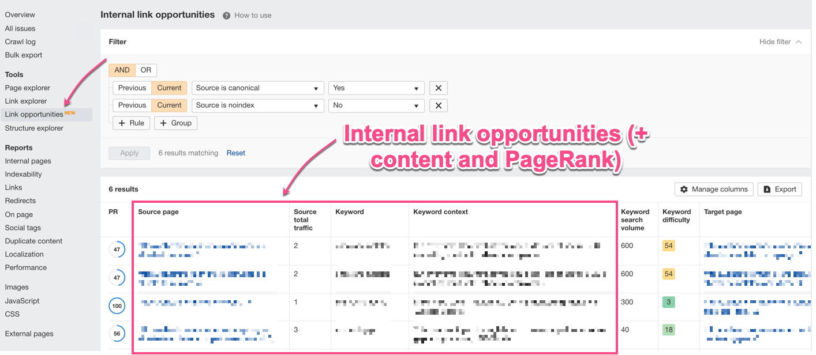816x355 pixels.
Task: Click the Keyword difficulty column header
Action: click(676, 216)
